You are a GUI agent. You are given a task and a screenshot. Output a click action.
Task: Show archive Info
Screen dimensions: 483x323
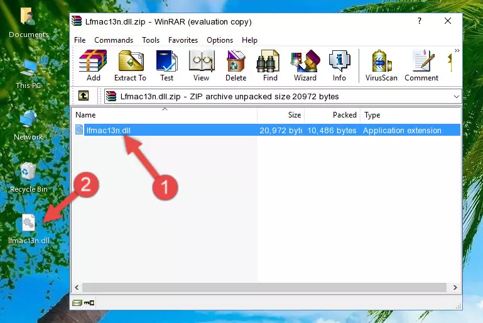[339, 65]
